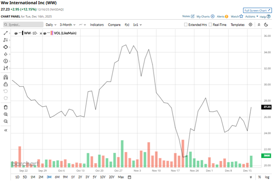274x181 pixels.
Task: Expand the Actions dropdown
Action: (252, 16)
